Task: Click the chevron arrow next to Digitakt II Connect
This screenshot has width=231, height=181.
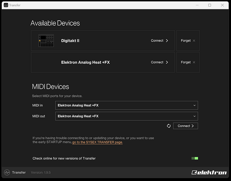Action: [167, 41]
